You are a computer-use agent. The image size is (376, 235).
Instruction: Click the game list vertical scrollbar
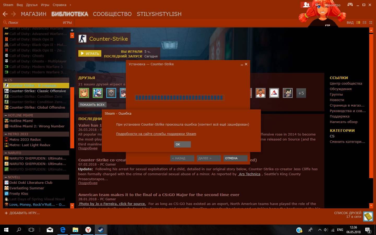(72, 118)
